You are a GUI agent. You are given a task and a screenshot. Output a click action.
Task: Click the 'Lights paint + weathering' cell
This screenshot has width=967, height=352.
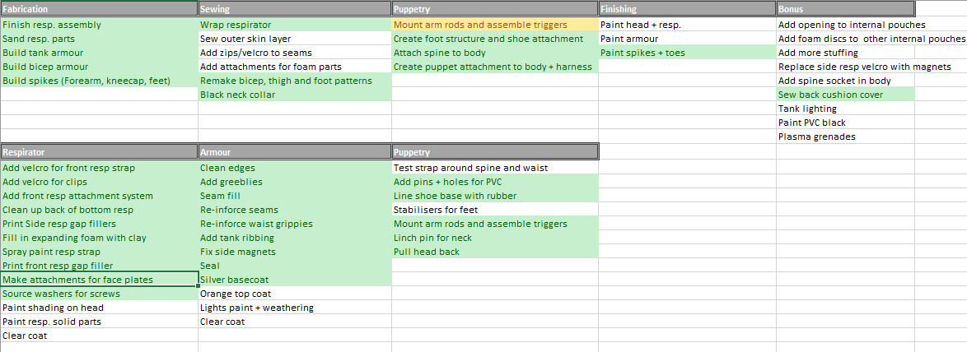point(294,308)
